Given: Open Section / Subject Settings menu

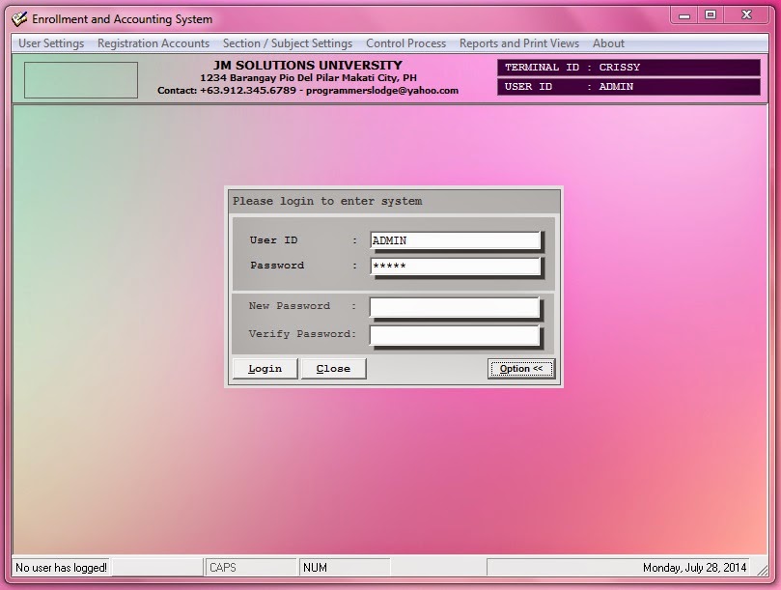Looking at the screenshot, I should 288,43.
